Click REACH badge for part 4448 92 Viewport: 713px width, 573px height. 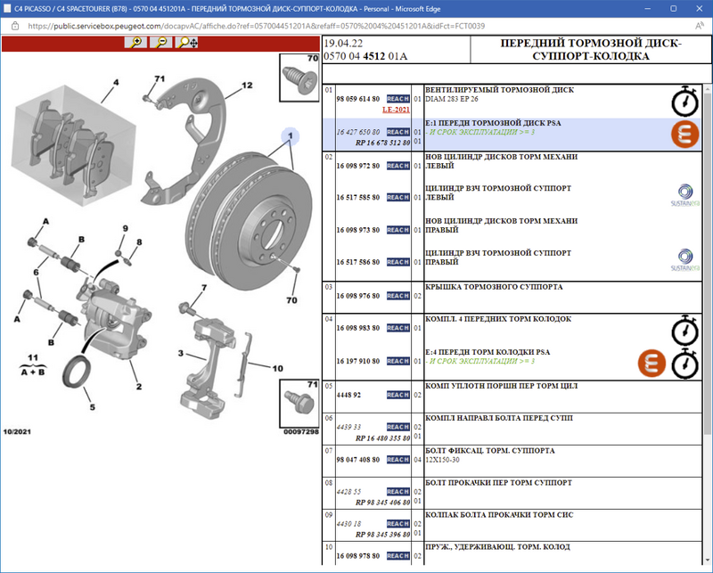(397, 394)
